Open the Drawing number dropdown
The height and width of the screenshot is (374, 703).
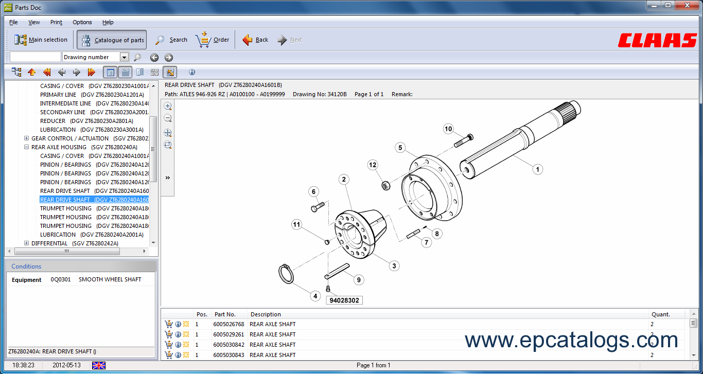pos(124,57)
